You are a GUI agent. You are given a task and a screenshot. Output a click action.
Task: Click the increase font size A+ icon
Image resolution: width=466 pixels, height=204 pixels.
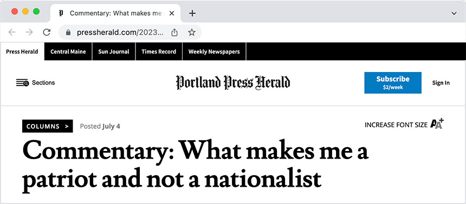437,123
